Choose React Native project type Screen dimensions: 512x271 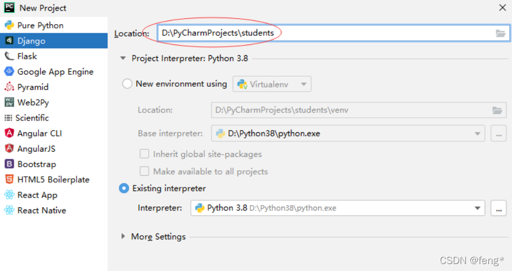click(54, 210)
